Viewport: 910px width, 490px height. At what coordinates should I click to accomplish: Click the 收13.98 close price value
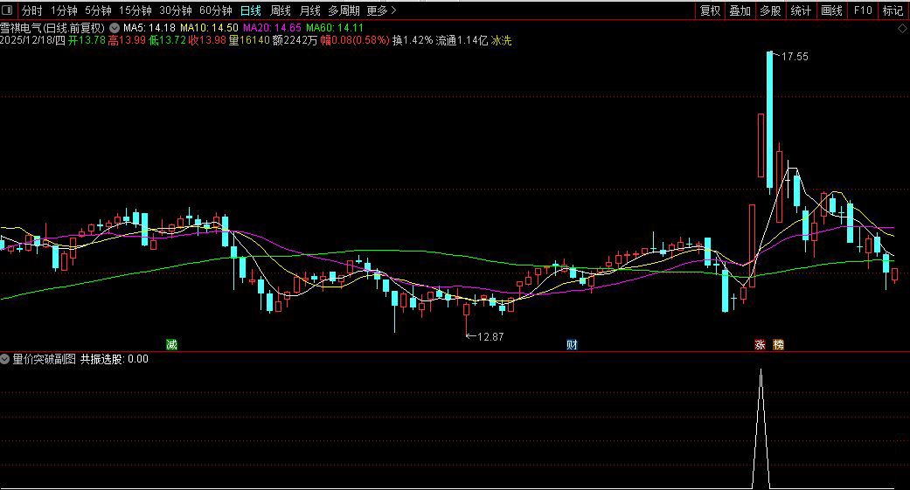(207, 40)
